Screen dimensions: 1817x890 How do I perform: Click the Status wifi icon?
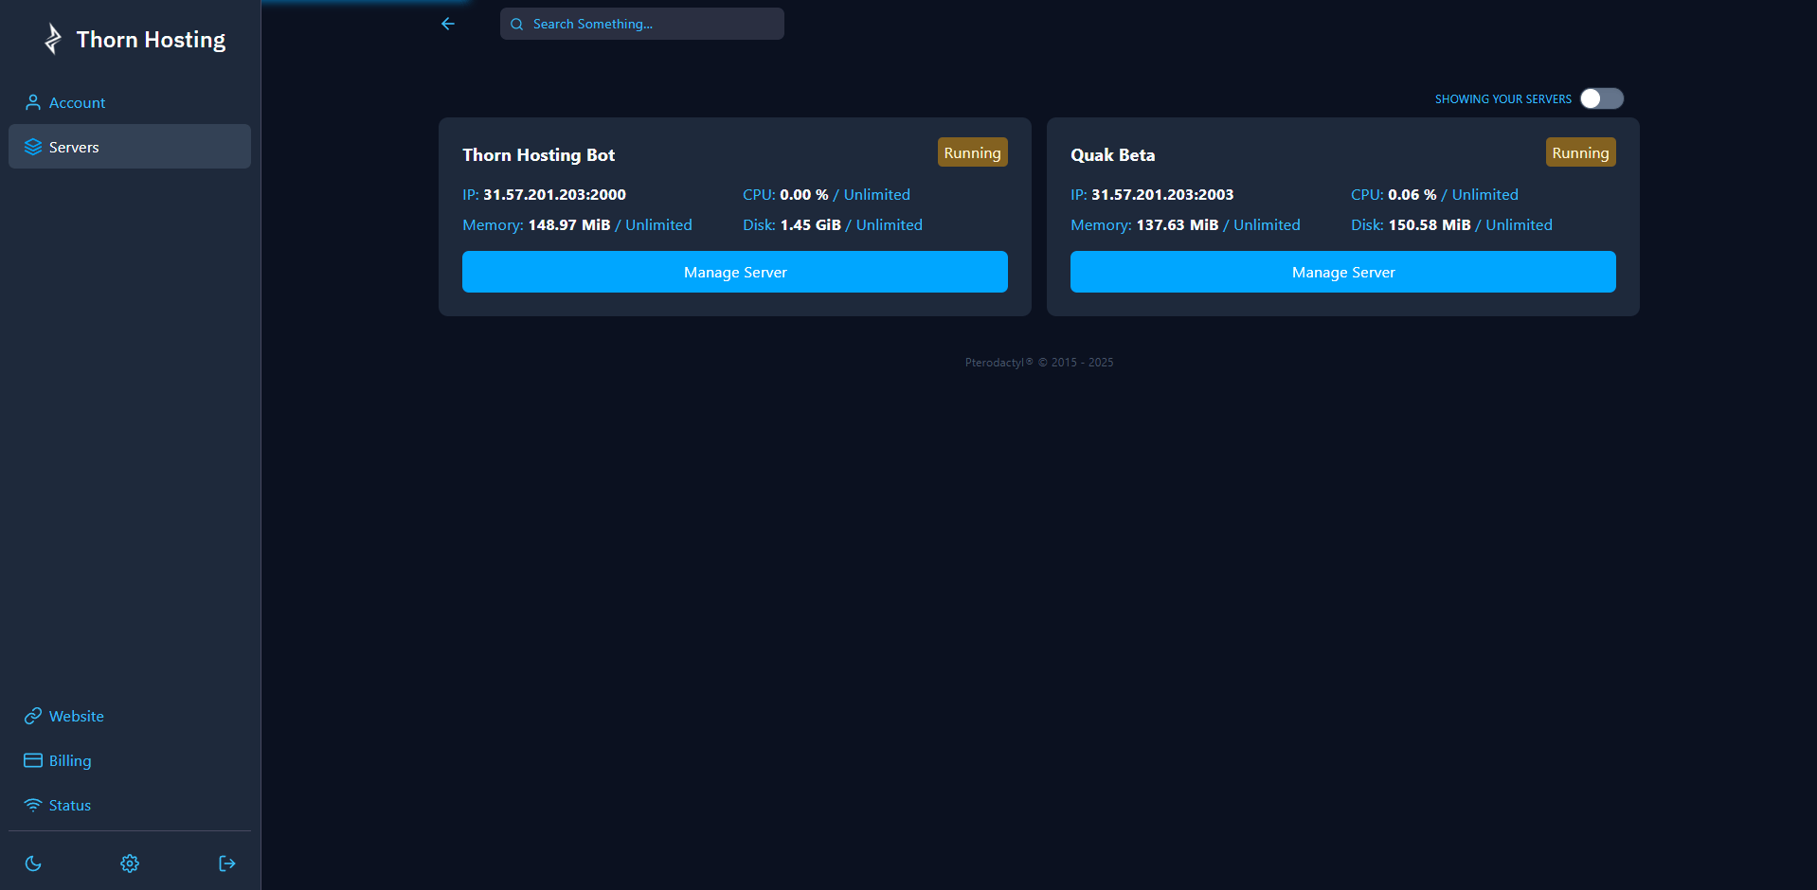coord(33,806)
